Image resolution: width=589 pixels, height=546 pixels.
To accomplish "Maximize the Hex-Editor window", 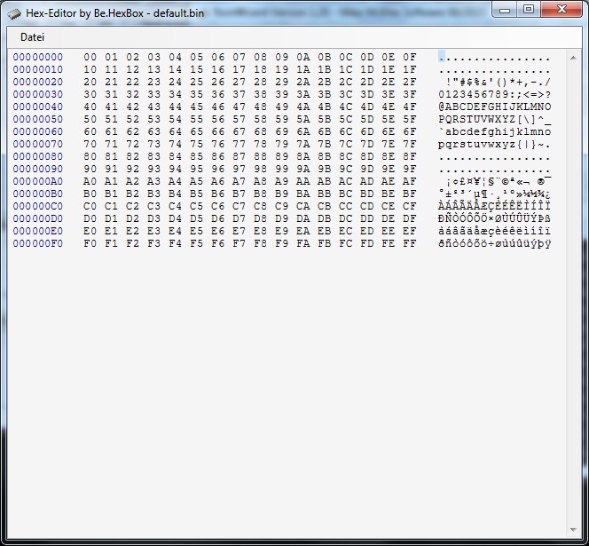I will click(528, 9).
